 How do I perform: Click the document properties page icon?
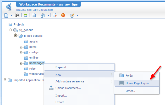[x=34, y=15]
